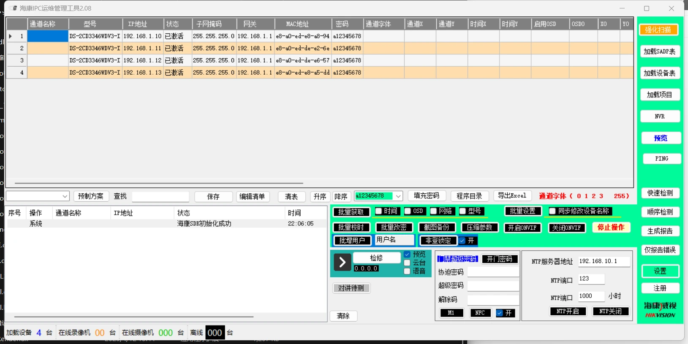Expand the a12345678 password dropdown
Viewport: 688px width, 344px height.
pos(398,196)
